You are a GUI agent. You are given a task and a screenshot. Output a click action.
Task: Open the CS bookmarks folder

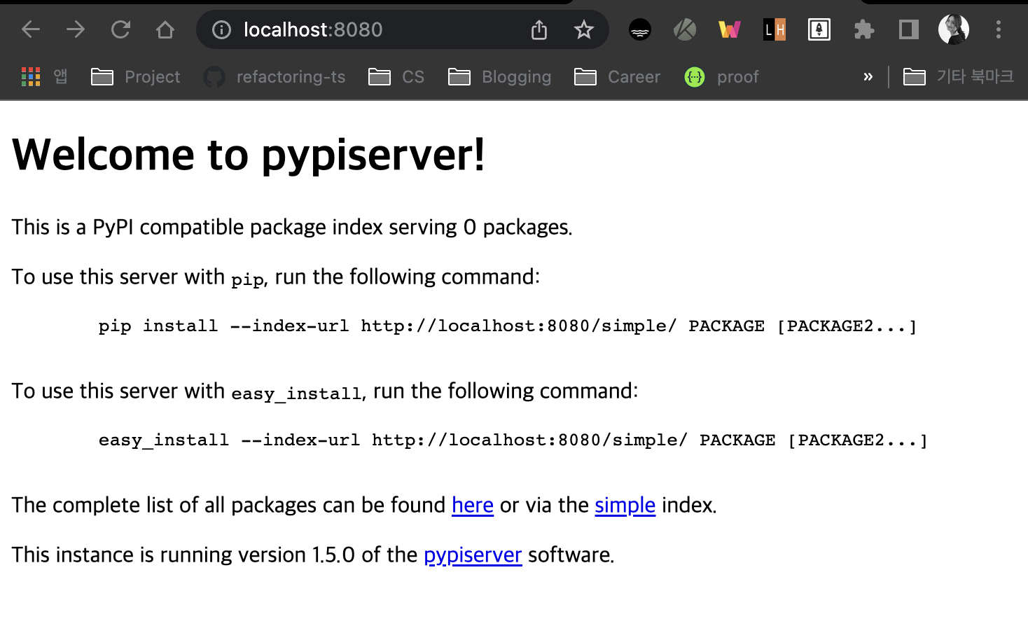point(396,77)
